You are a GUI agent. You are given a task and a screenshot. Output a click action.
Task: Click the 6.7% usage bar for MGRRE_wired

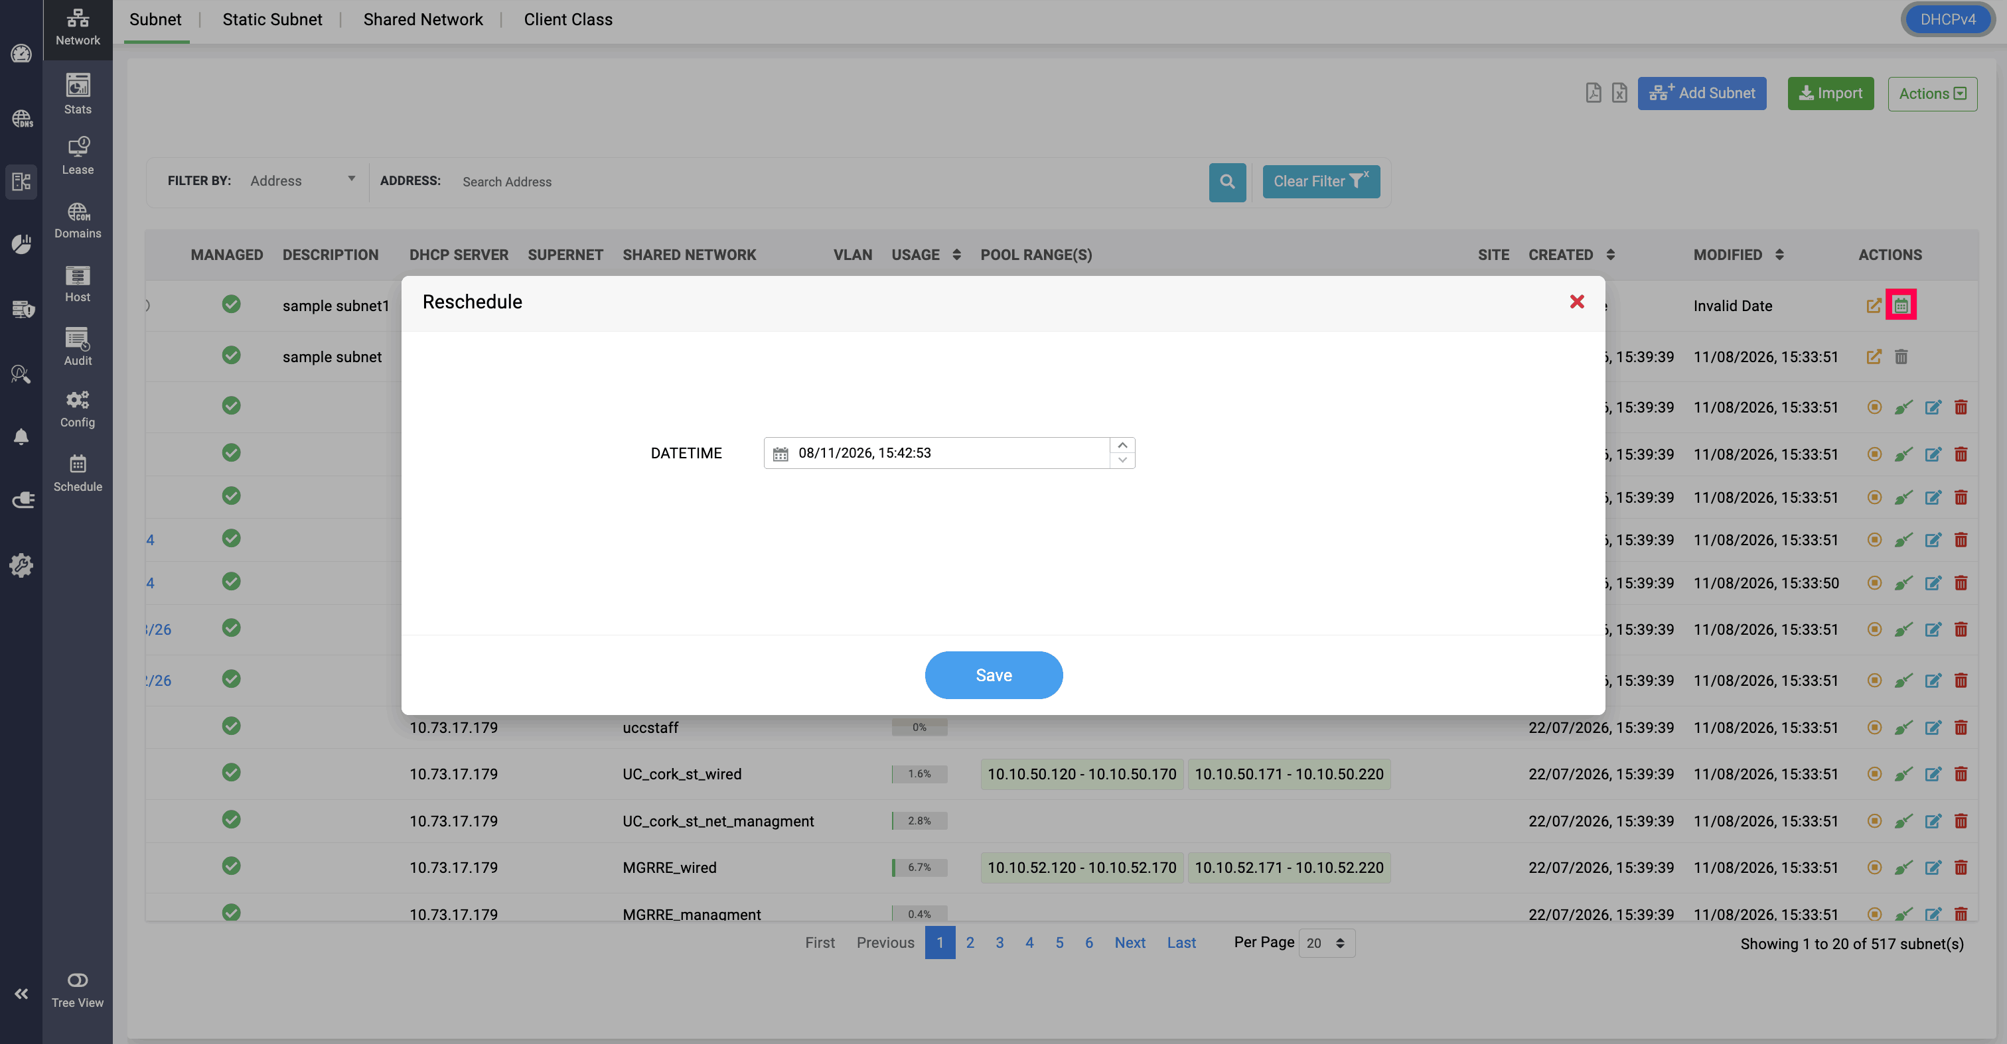[919, 868]
